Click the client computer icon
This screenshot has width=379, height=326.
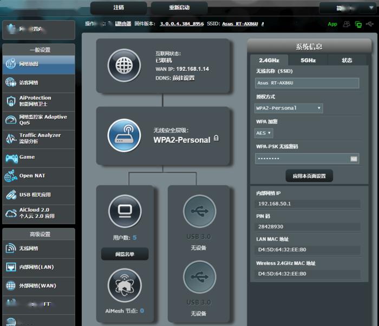[125, 211]
